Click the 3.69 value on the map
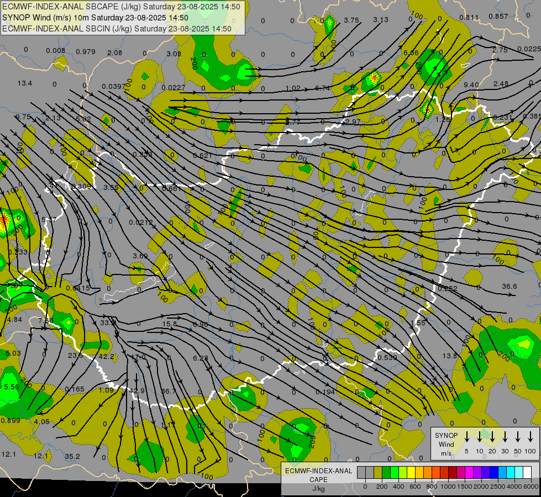 tap(140, 256)
